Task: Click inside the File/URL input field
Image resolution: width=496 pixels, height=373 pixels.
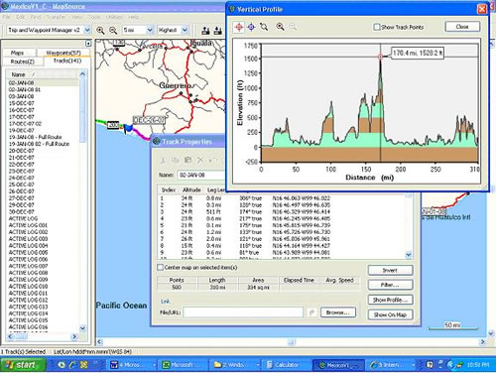Action: 243,312
